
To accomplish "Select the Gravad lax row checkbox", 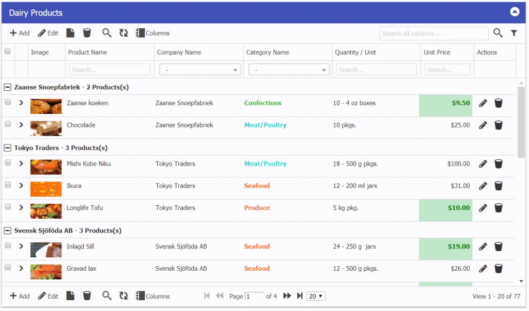I will point(8,268).
